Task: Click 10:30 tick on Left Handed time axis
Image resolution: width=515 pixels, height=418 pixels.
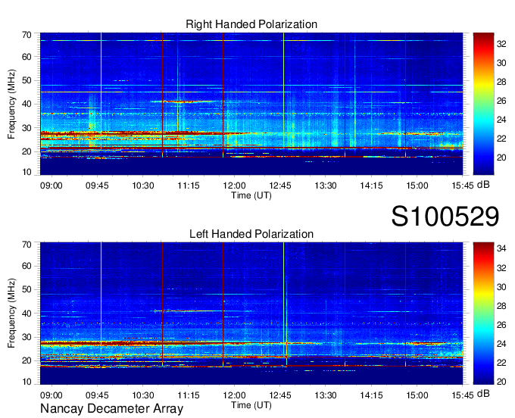Action: [x=143, y=395]
